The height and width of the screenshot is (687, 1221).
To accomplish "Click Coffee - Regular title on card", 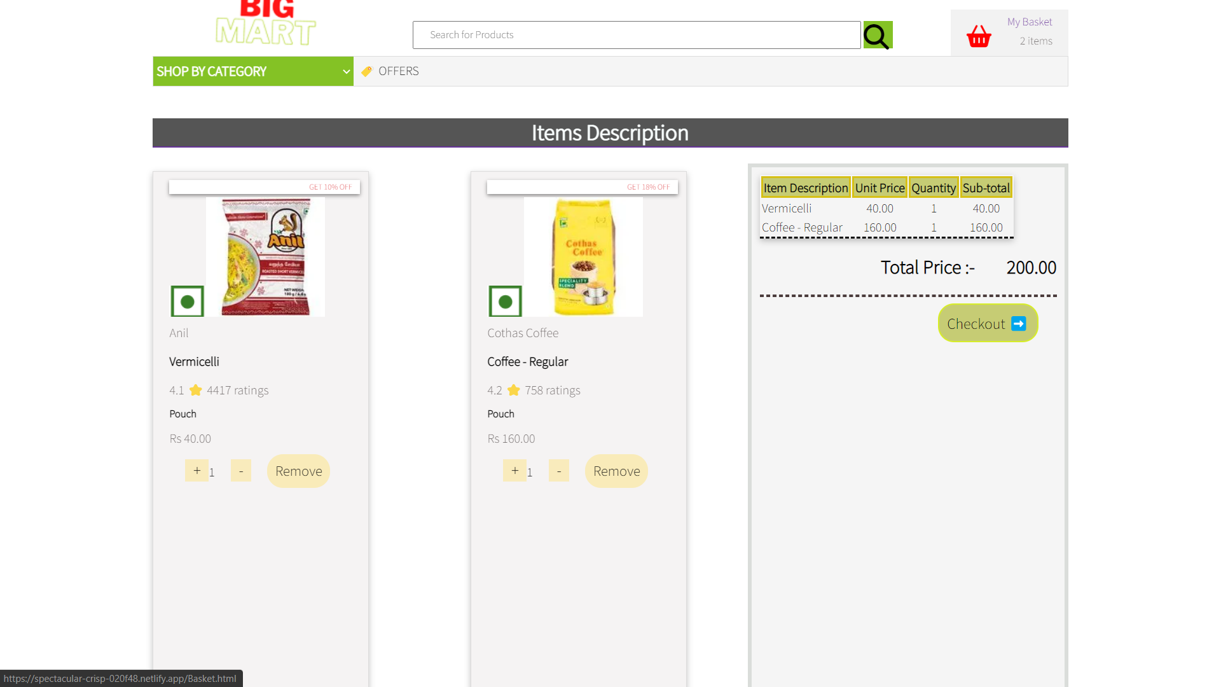I will coord(527,362).
